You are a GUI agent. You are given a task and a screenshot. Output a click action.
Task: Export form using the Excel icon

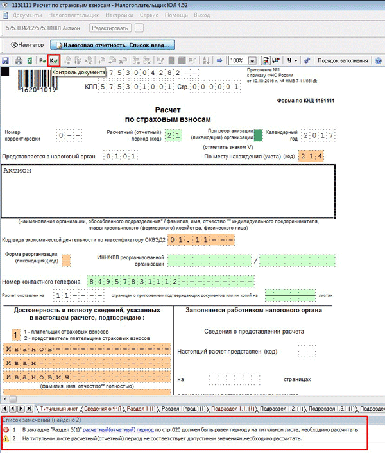click(x=29, y=60)
